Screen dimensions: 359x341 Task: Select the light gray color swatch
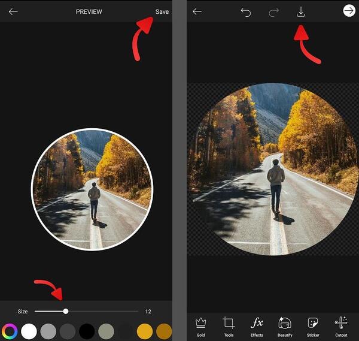pyautogui.click(x=48, y=331)
